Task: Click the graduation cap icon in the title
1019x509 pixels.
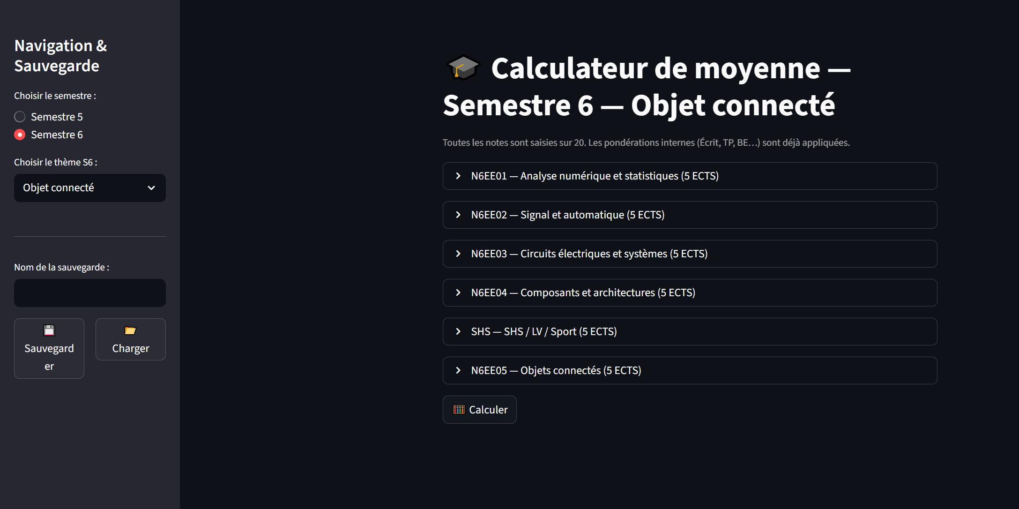Action: [463, 68]
